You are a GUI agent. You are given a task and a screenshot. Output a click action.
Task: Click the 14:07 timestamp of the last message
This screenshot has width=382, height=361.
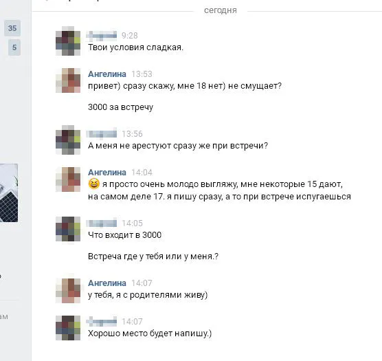(x=132, y=322)
